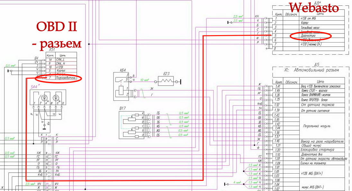This screenshot has width=352, height=191.
Task: Click the CAN_H pin 6 row in X51
Action: pos(61,63)
